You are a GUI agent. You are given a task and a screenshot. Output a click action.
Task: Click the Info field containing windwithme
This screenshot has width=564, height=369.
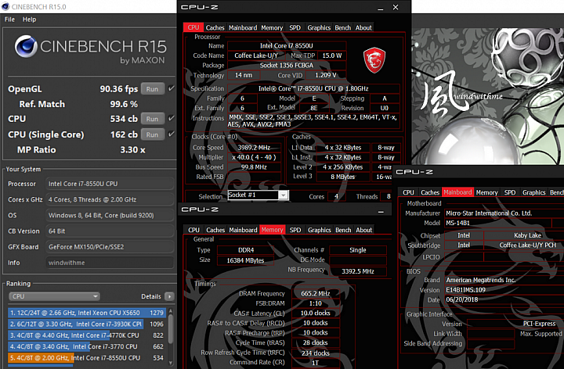tap(110, 263)
